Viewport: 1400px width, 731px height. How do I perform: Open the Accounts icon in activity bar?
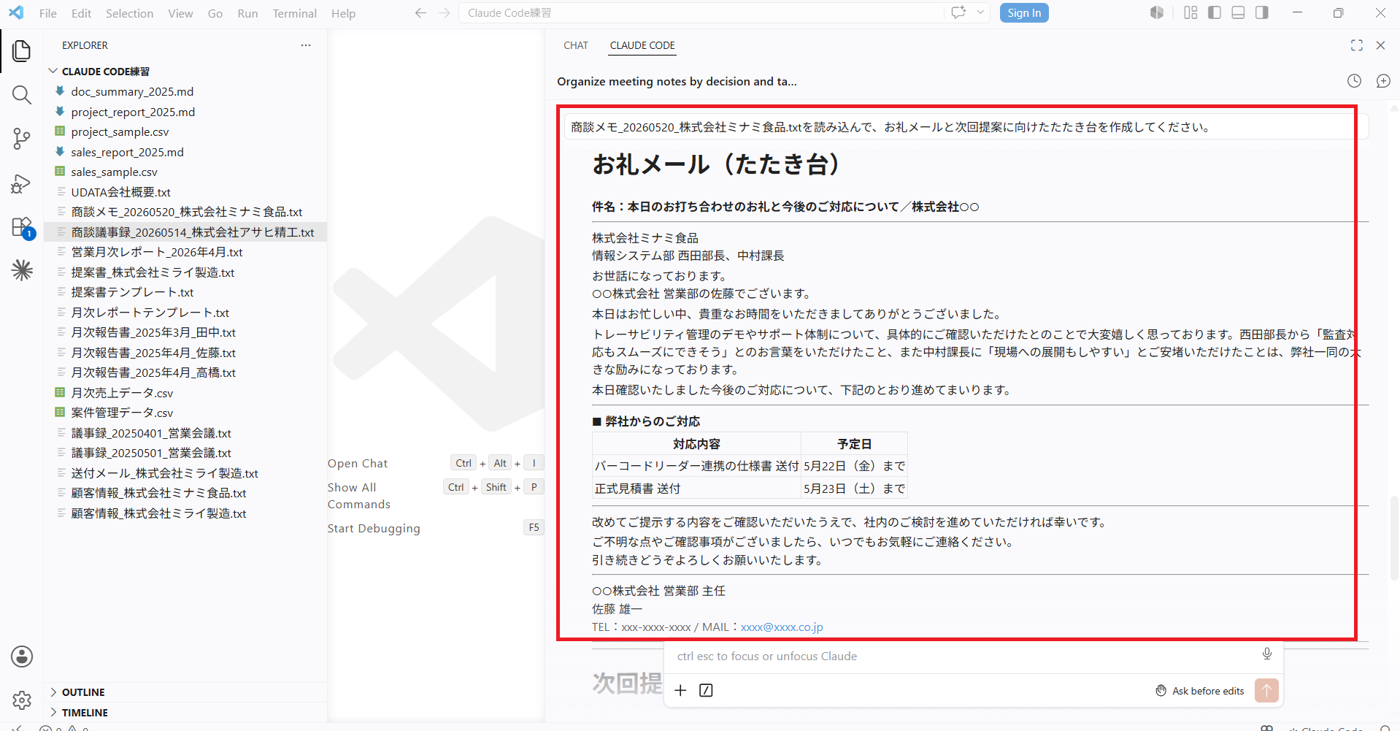click(x=22, y=657)
